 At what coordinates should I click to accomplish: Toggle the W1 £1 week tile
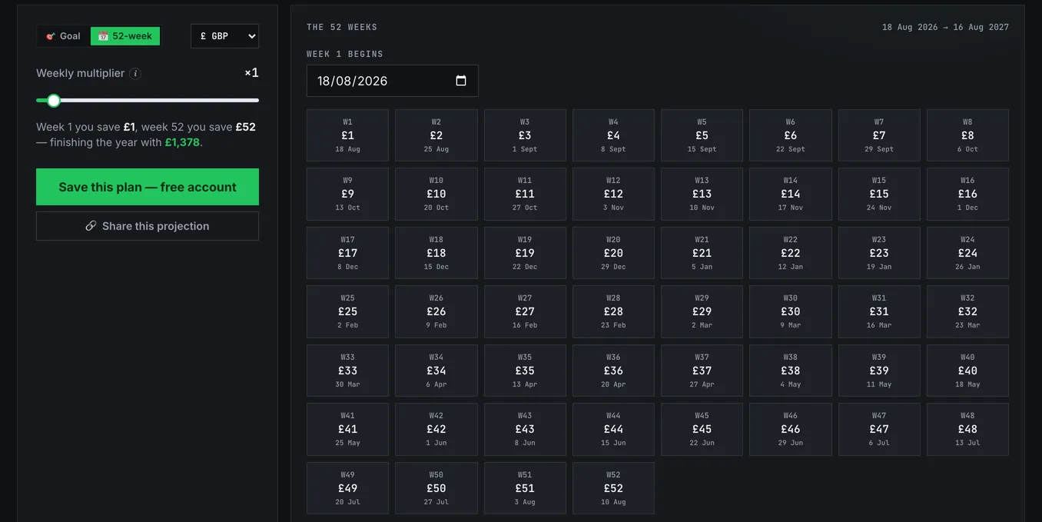[347, 135]
